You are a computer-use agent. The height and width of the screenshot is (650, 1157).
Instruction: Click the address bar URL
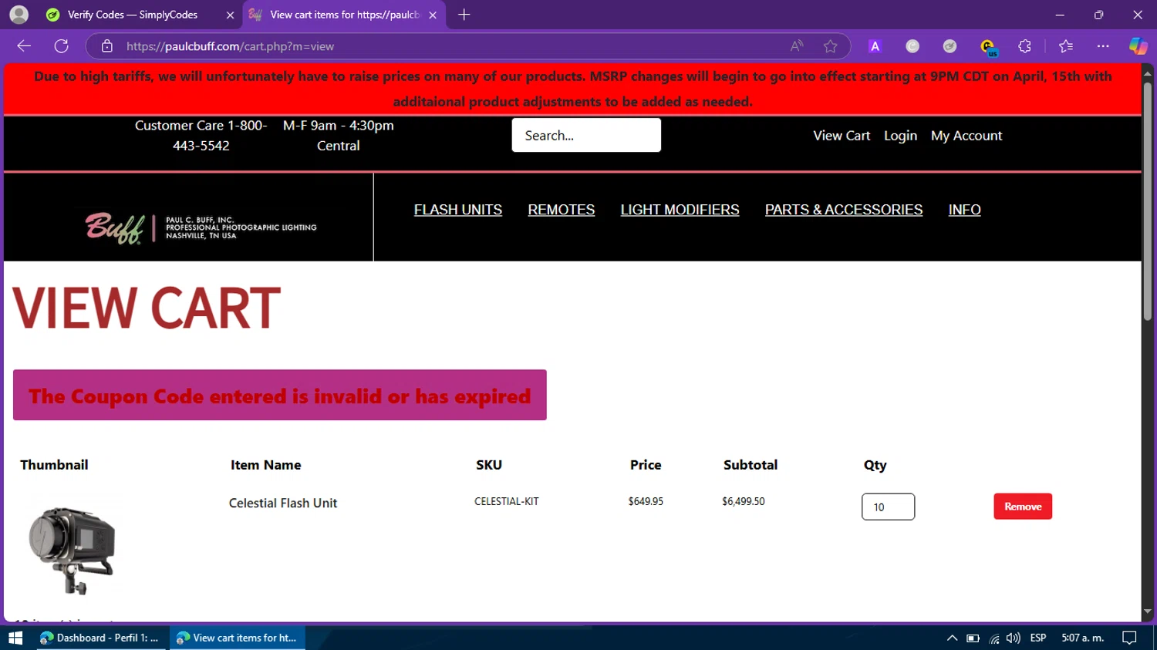(230, 46)
